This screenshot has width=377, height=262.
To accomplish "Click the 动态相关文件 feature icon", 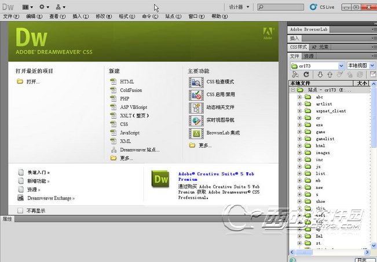I will [196, 108].
